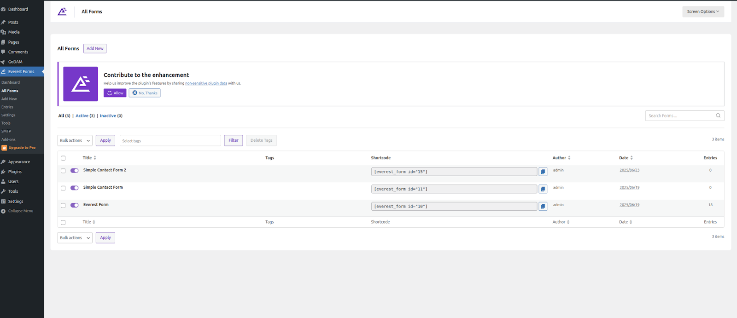Show the Active (3) forms filter

pos(85,116)
